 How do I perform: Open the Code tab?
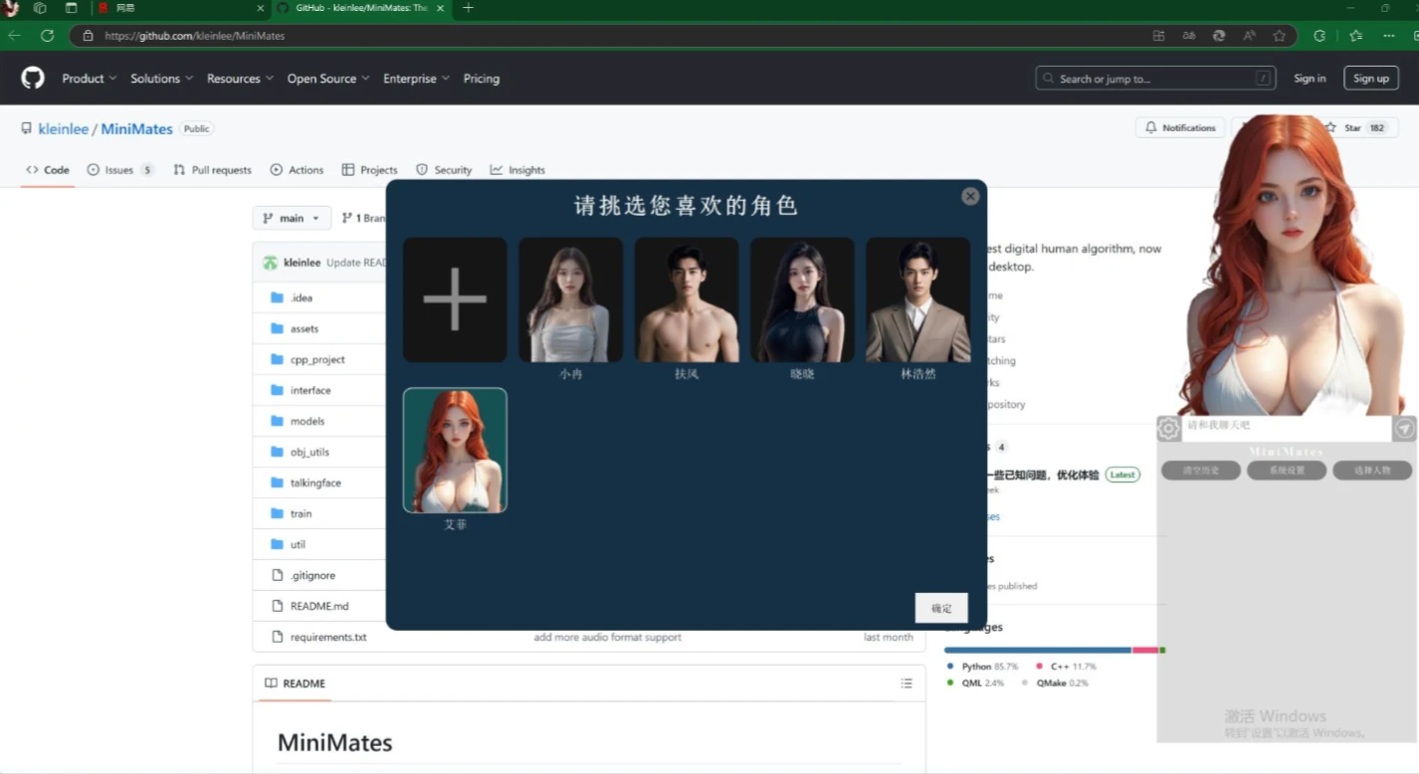(x=48, y=170)
